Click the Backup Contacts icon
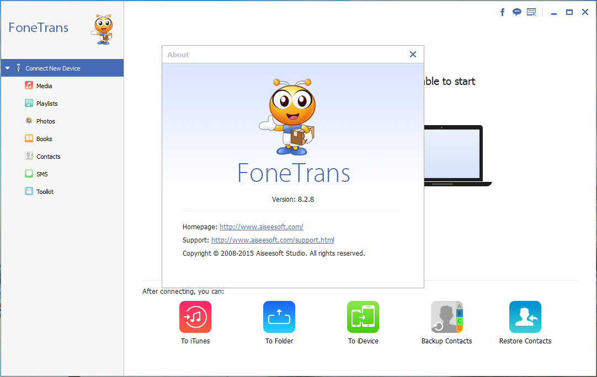This screenshot has height=377, width=597. coord(446,317)
